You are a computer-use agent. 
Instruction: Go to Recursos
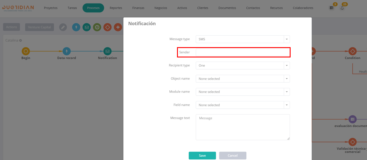(276, 8)
